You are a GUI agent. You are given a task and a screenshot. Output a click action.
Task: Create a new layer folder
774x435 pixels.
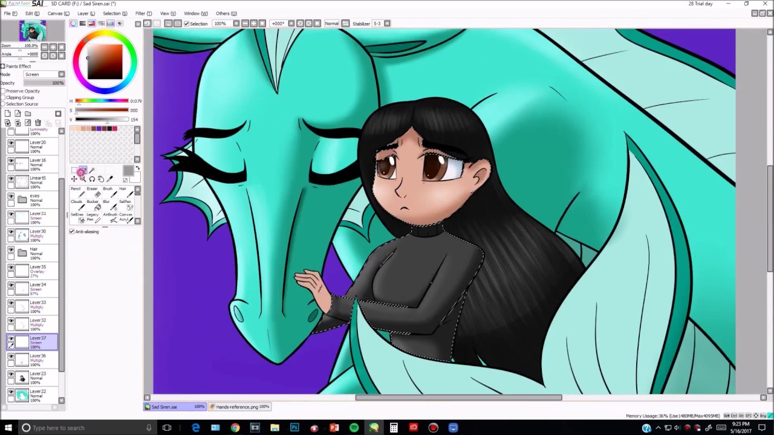[x=28, y=114]
